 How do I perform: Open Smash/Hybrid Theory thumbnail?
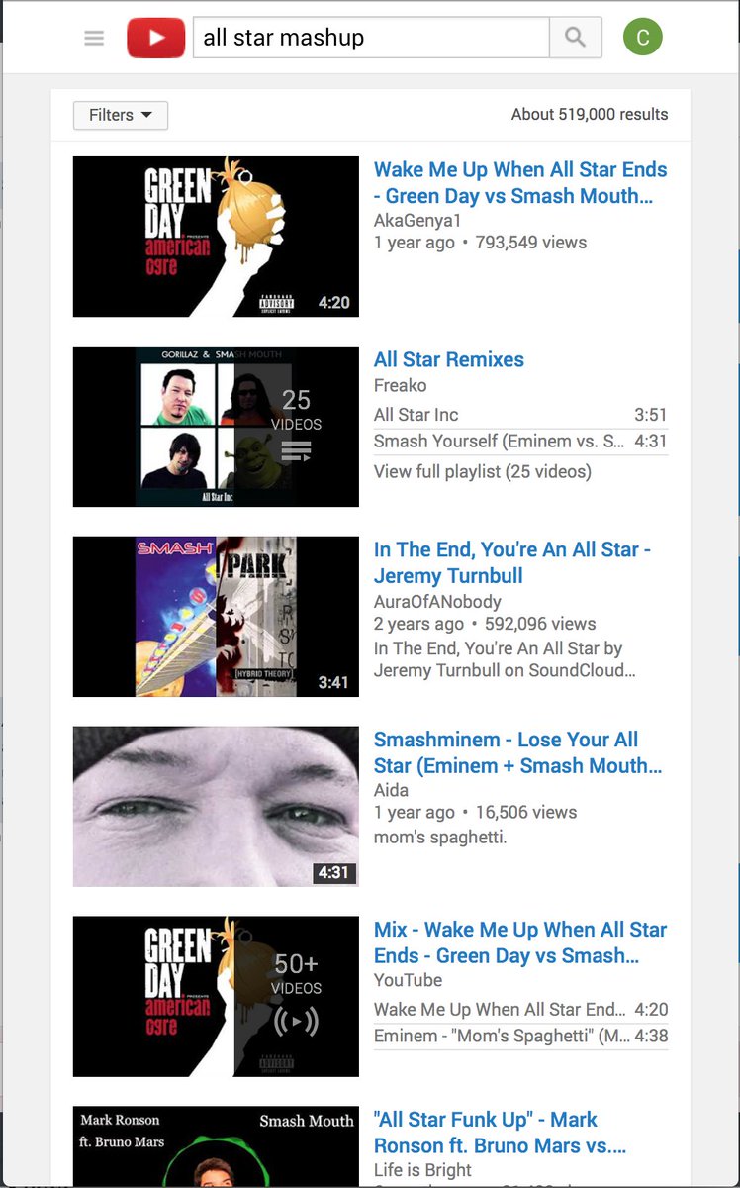216,617
